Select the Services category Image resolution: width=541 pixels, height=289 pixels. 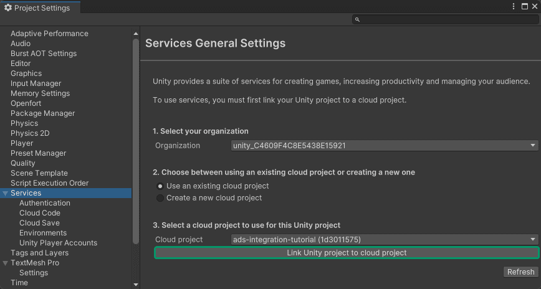pyautogui.click(x=65, y=193)
